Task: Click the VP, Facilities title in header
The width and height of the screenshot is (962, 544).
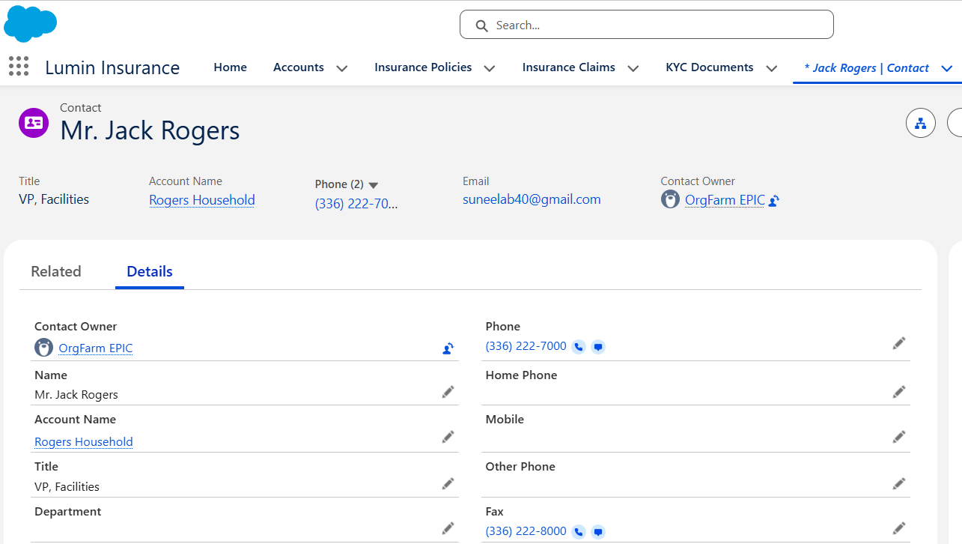Action: click(x=54, y=199)
